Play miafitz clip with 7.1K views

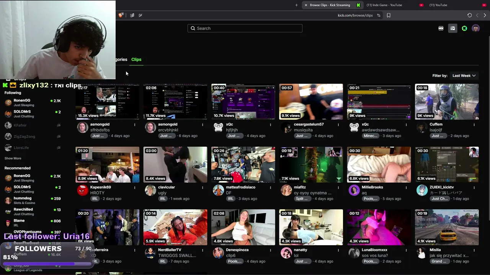[x=311, y=165]
